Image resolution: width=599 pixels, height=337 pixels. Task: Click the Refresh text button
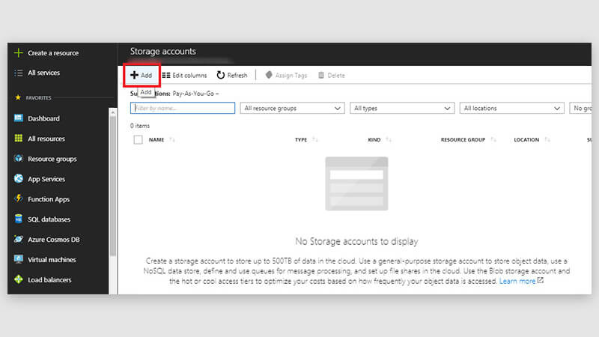[237, 76]
